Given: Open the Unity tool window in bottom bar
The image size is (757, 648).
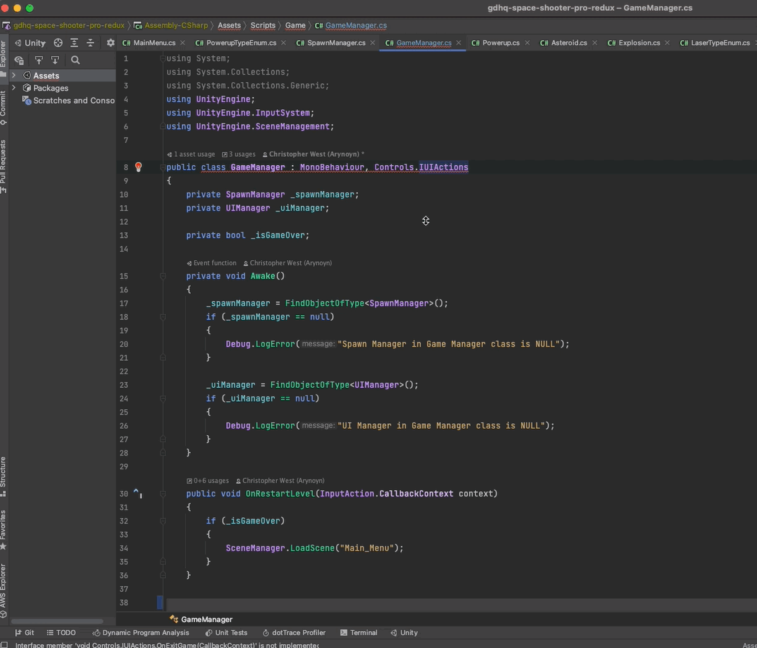Looking at the screenshot, I should coord(404,633).
